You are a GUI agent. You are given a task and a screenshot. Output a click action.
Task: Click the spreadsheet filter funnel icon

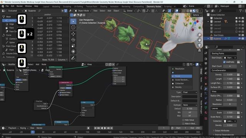click(66, 11)
